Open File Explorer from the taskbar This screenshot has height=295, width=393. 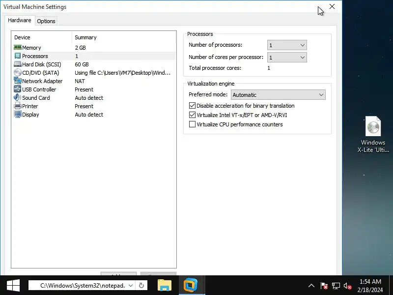click(165, 285)
